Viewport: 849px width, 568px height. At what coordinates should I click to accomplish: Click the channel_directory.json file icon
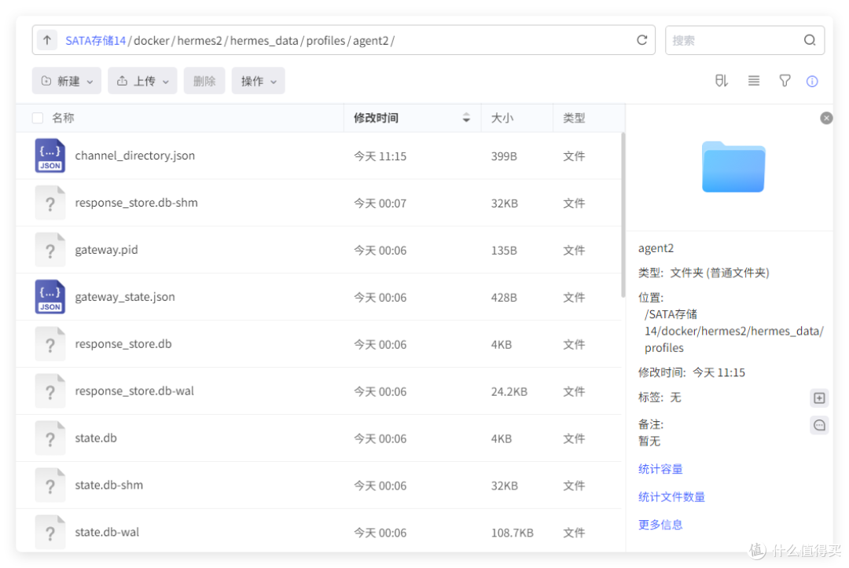[50, 156]
